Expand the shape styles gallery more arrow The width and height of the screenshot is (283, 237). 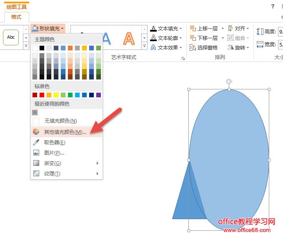(26, 46)
